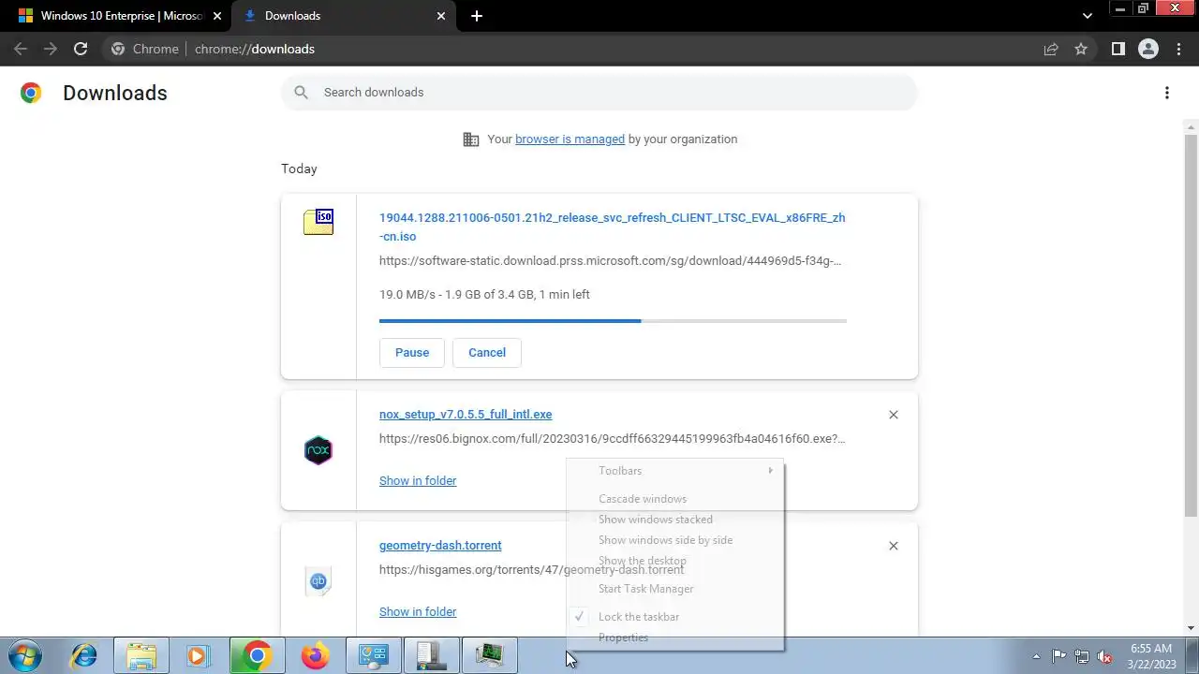1199x674 pixels.
Task: Close the Downloads tab
Action: coord(441,16)
